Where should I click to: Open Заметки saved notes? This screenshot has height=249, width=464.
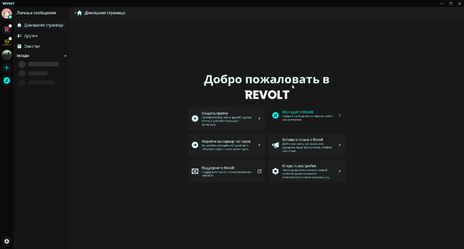(x=41, y=46)
